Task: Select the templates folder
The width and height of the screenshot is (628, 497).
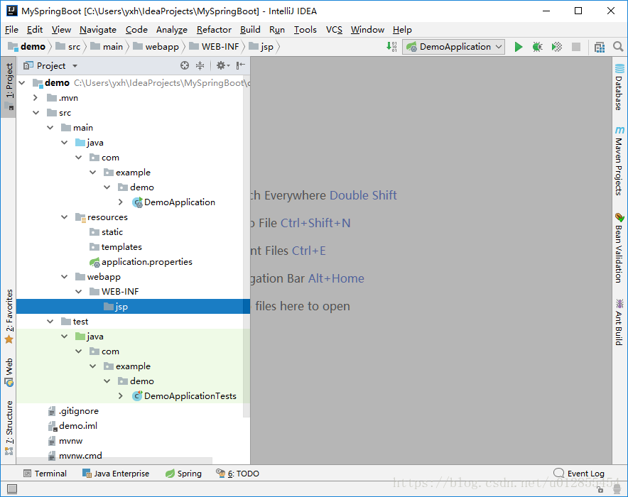Action: point(116,247)
